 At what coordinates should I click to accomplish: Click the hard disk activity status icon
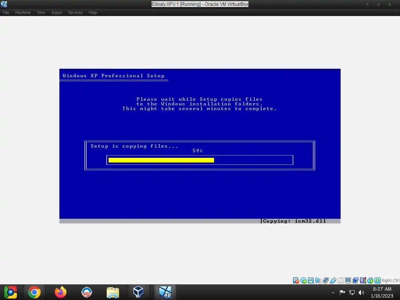coord(296,280)
